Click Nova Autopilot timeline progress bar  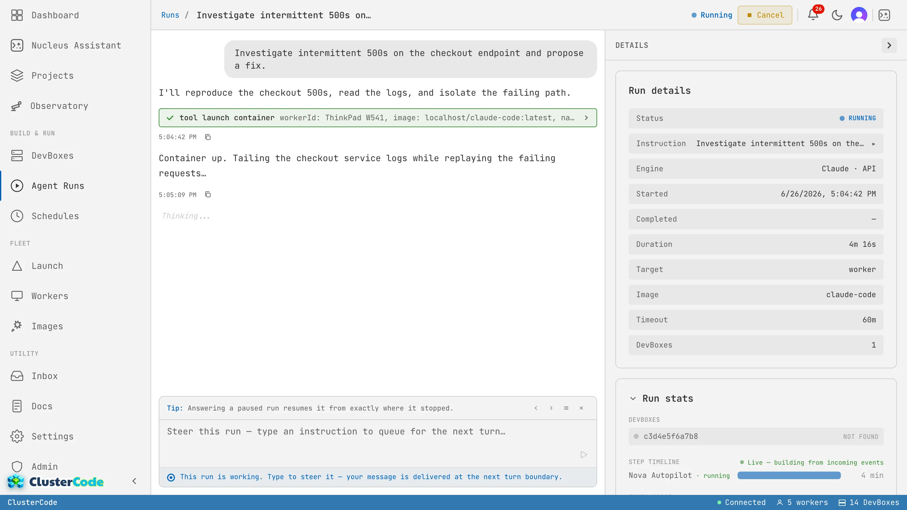click(789, 475)
